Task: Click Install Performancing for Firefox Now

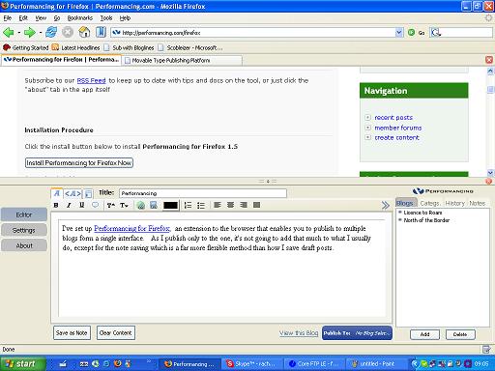Action: 79,163
